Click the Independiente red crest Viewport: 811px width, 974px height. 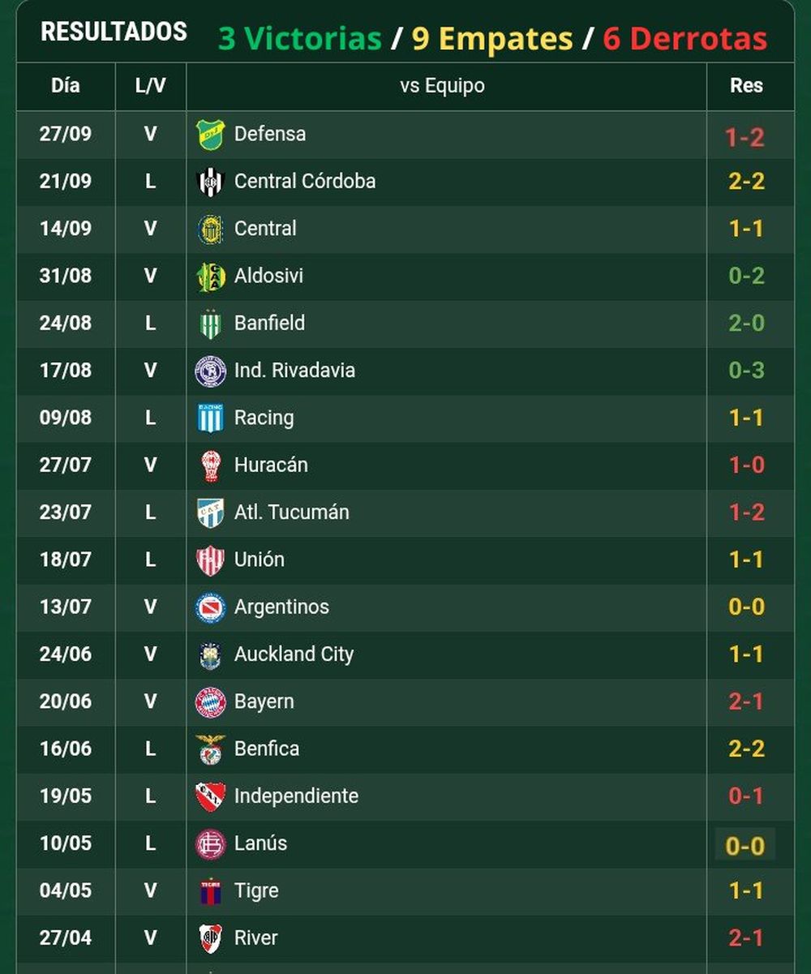pyautogui.click(x=210, y=796)
